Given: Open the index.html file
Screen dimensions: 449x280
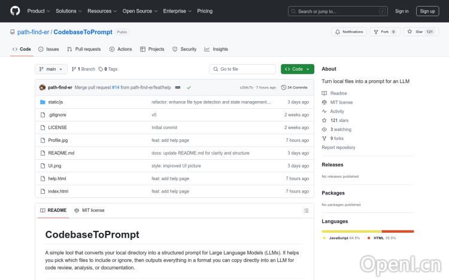Looking at the screenshot, I should [58, 191].
